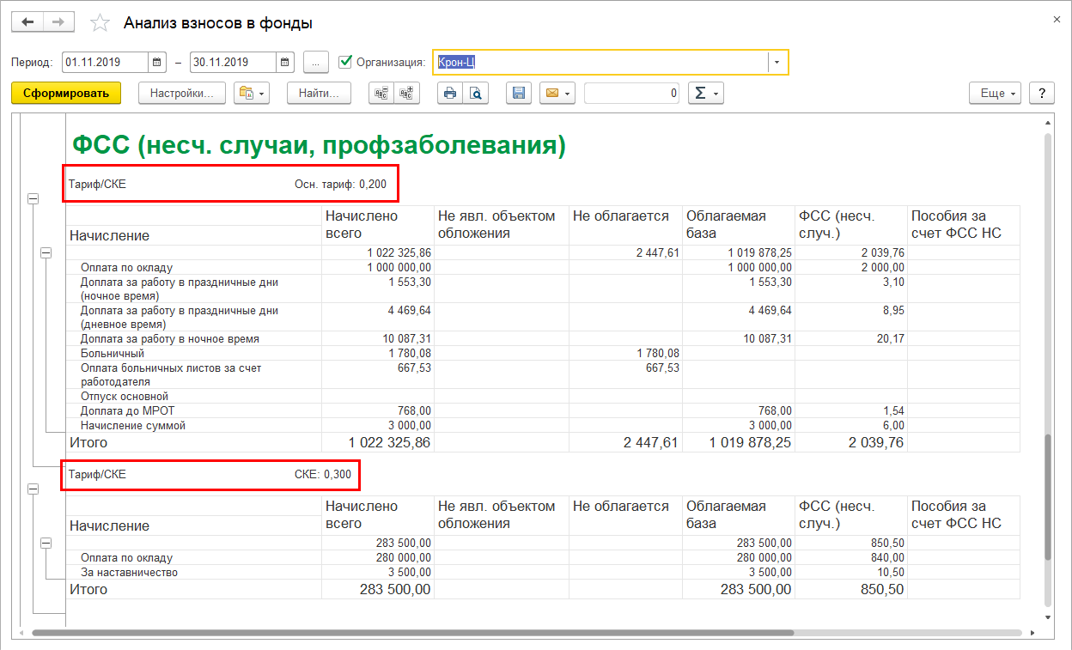This screenshot has height=650, width=1072.
Task: Open calendar for period end date
Action: 285,62
